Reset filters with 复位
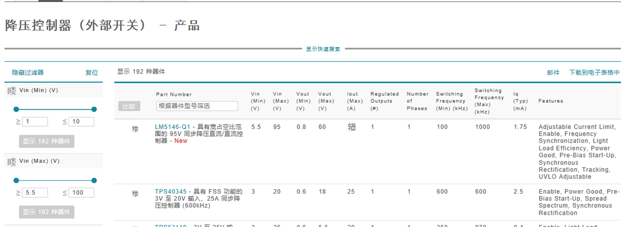Viewport: 621px width, 227px height. point(91,73)
